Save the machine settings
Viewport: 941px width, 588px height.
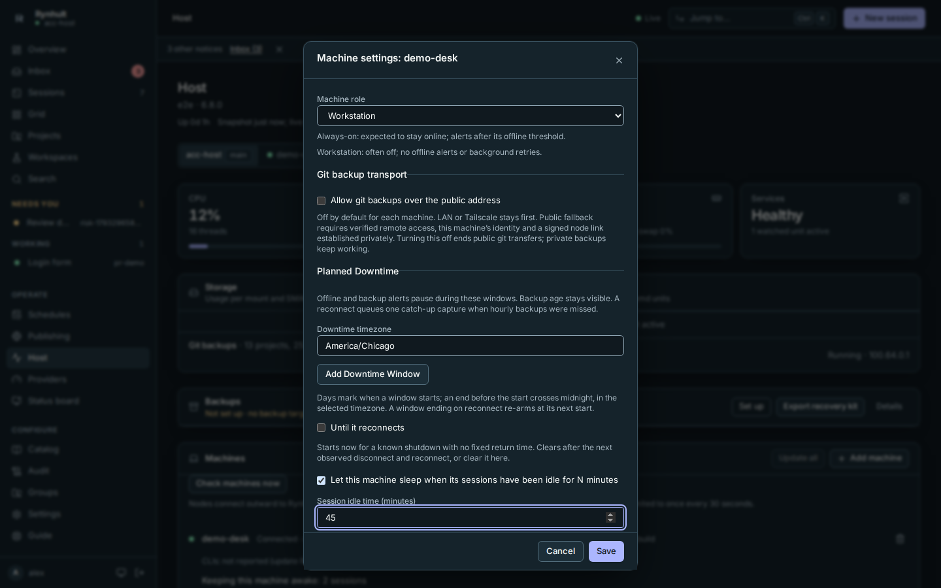point(606,551)
